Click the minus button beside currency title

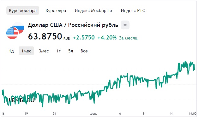(125, 25)
